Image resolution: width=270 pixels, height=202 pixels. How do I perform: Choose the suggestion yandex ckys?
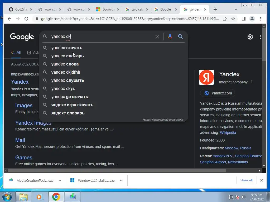[113, 89]
